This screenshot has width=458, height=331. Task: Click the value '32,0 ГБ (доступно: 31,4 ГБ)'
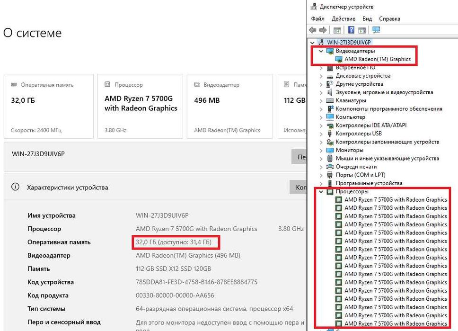[174, 242]
